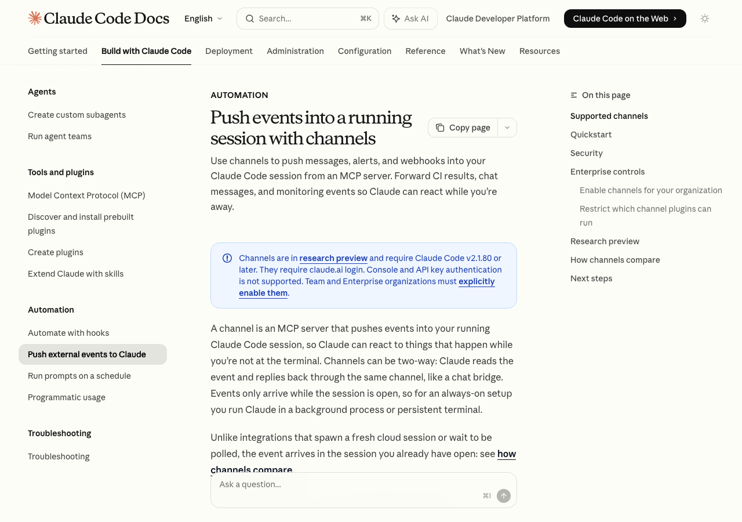
Task: Toggle the light/dark theme sun icon
Action: coord(705,19)
